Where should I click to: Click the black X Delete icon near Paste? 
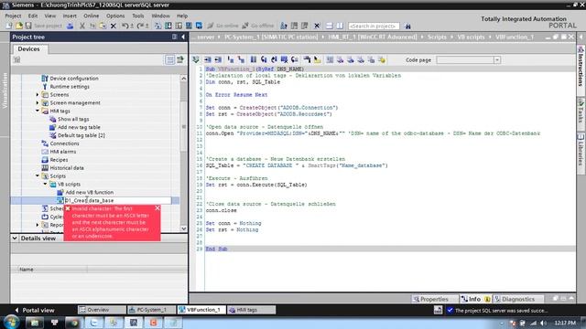tap(114, 26)
